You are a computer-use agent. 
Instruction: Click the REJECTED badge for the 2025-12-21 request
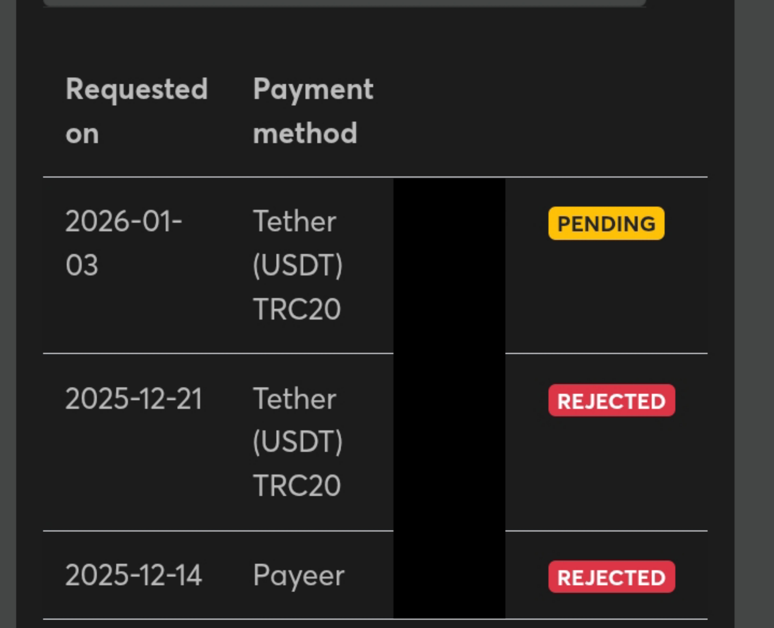(611, 400)
